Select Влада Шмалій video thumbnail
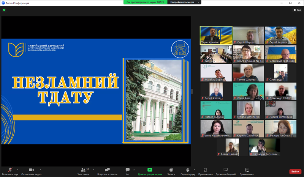The height and width of the screenshot is (177, 304). pyautogui.click(x=232, y=147)
